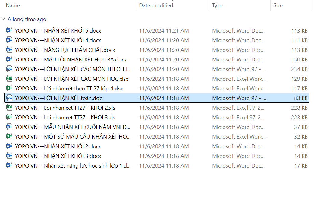Viewport: 320px width, 210px height.
Task: Click Word icon of LỜI NHẬN XÉT toán.doc
Action: pyautogui.click(x=9, y=98)
